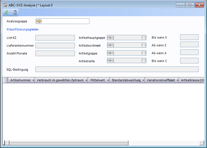Click the ABC-XYZ-Analyse window title icon
This screenshot has width=207, height=148.
coord(5,5)
